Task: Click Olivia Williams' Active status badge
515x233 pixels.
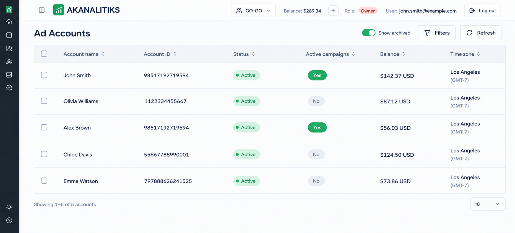Action: click(246, 101)
